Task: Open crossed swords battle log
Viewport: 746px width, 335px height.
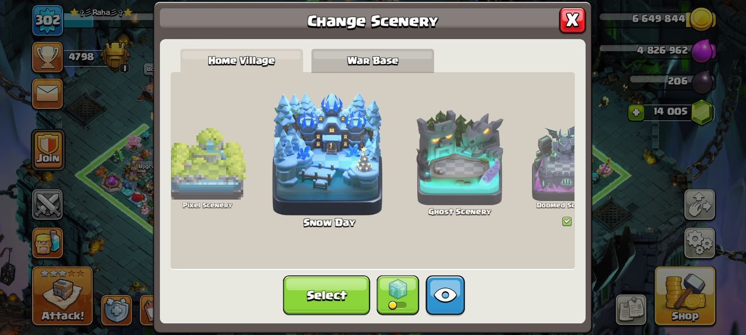Action: (x=47, y=204)
